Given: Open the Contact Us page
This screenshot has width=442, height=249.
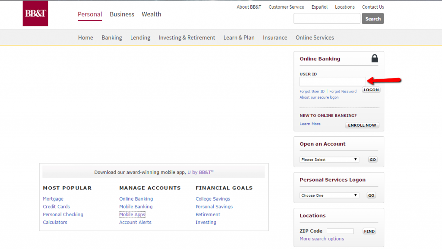Looking at the screenshot, I should coord(373,7).
